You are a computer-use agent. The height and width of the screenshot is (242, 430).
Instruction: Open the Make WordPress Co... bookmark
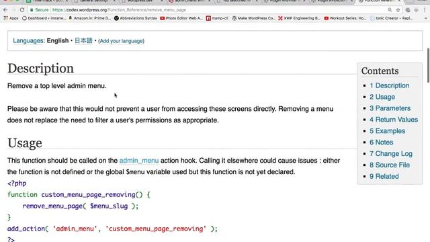click(254, 18)
